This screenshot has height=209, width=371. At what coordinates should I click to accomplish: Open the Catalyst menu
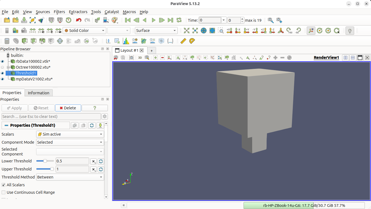click(x=112, y=12)
